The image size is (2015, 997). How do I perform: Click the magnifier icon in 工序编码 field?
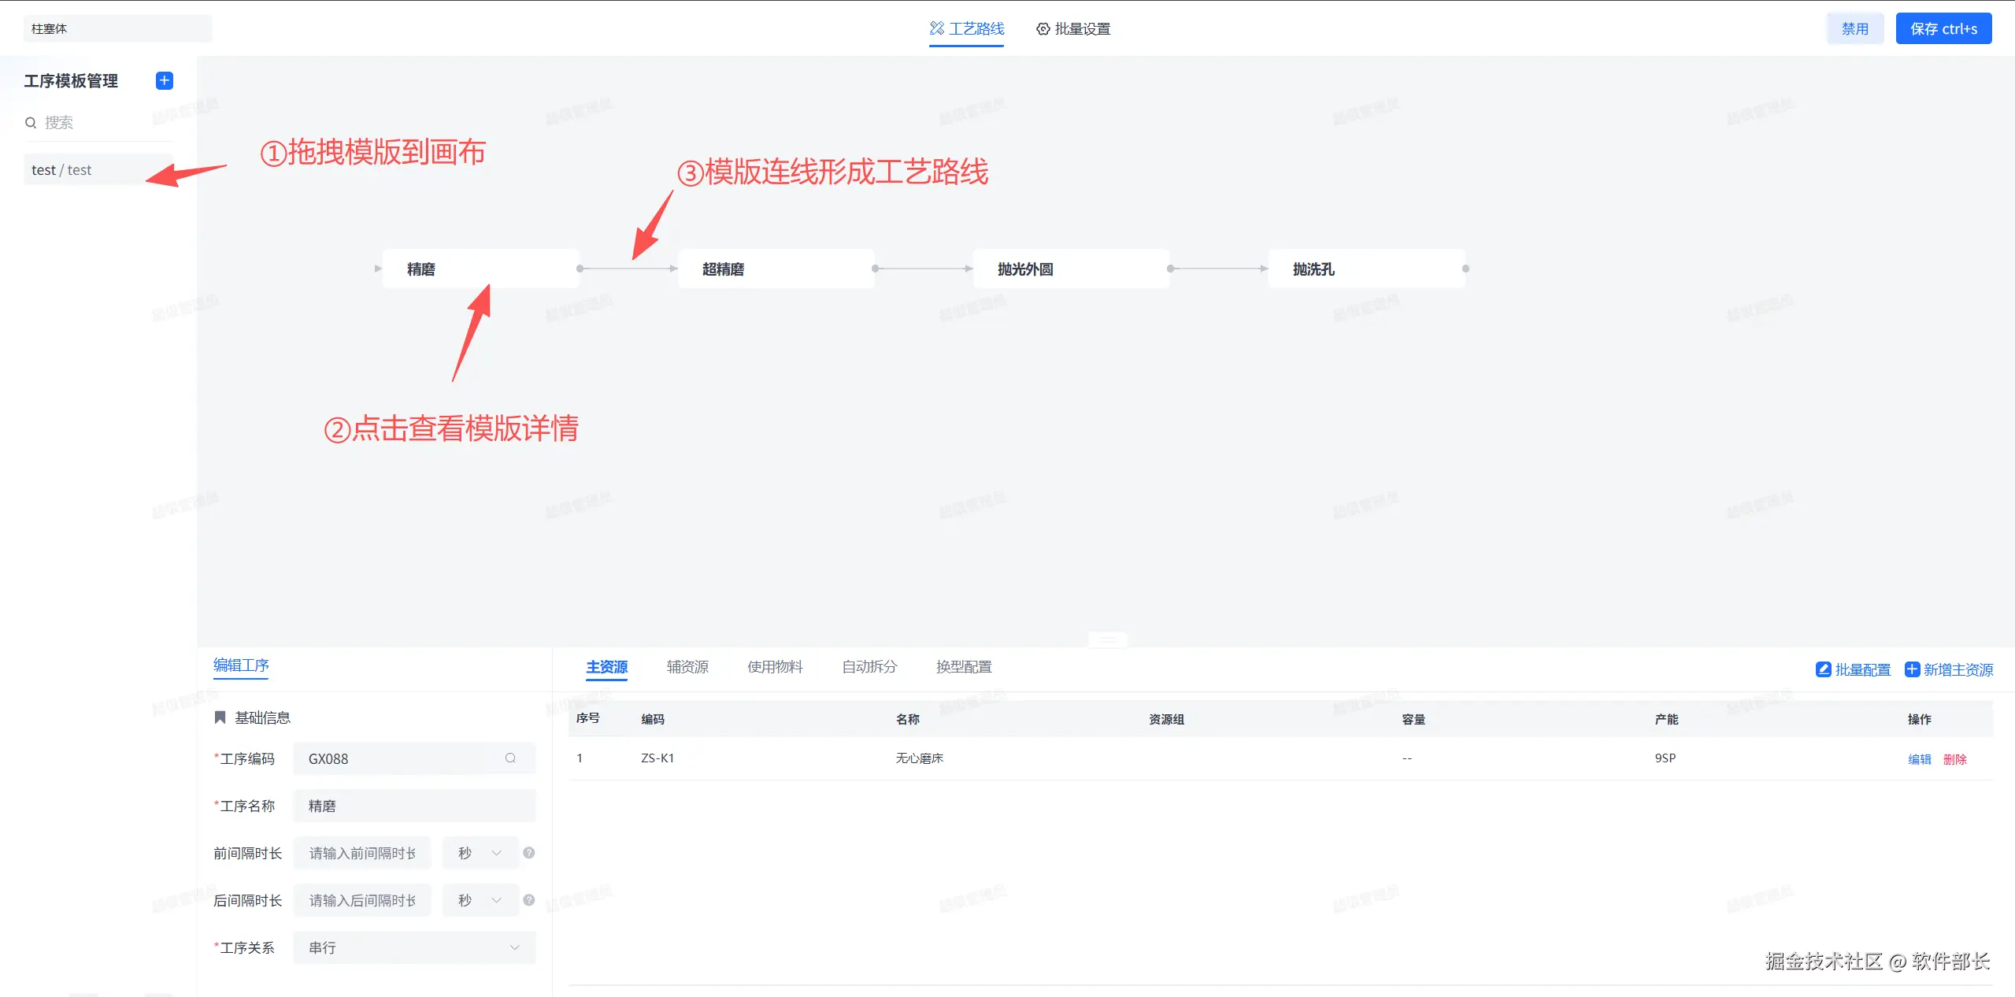510,758
